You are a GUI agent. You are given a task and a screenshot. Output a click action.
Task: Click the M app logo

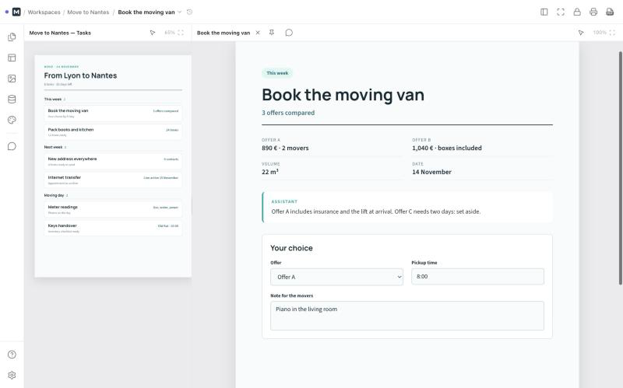click(x=16, y=12)
